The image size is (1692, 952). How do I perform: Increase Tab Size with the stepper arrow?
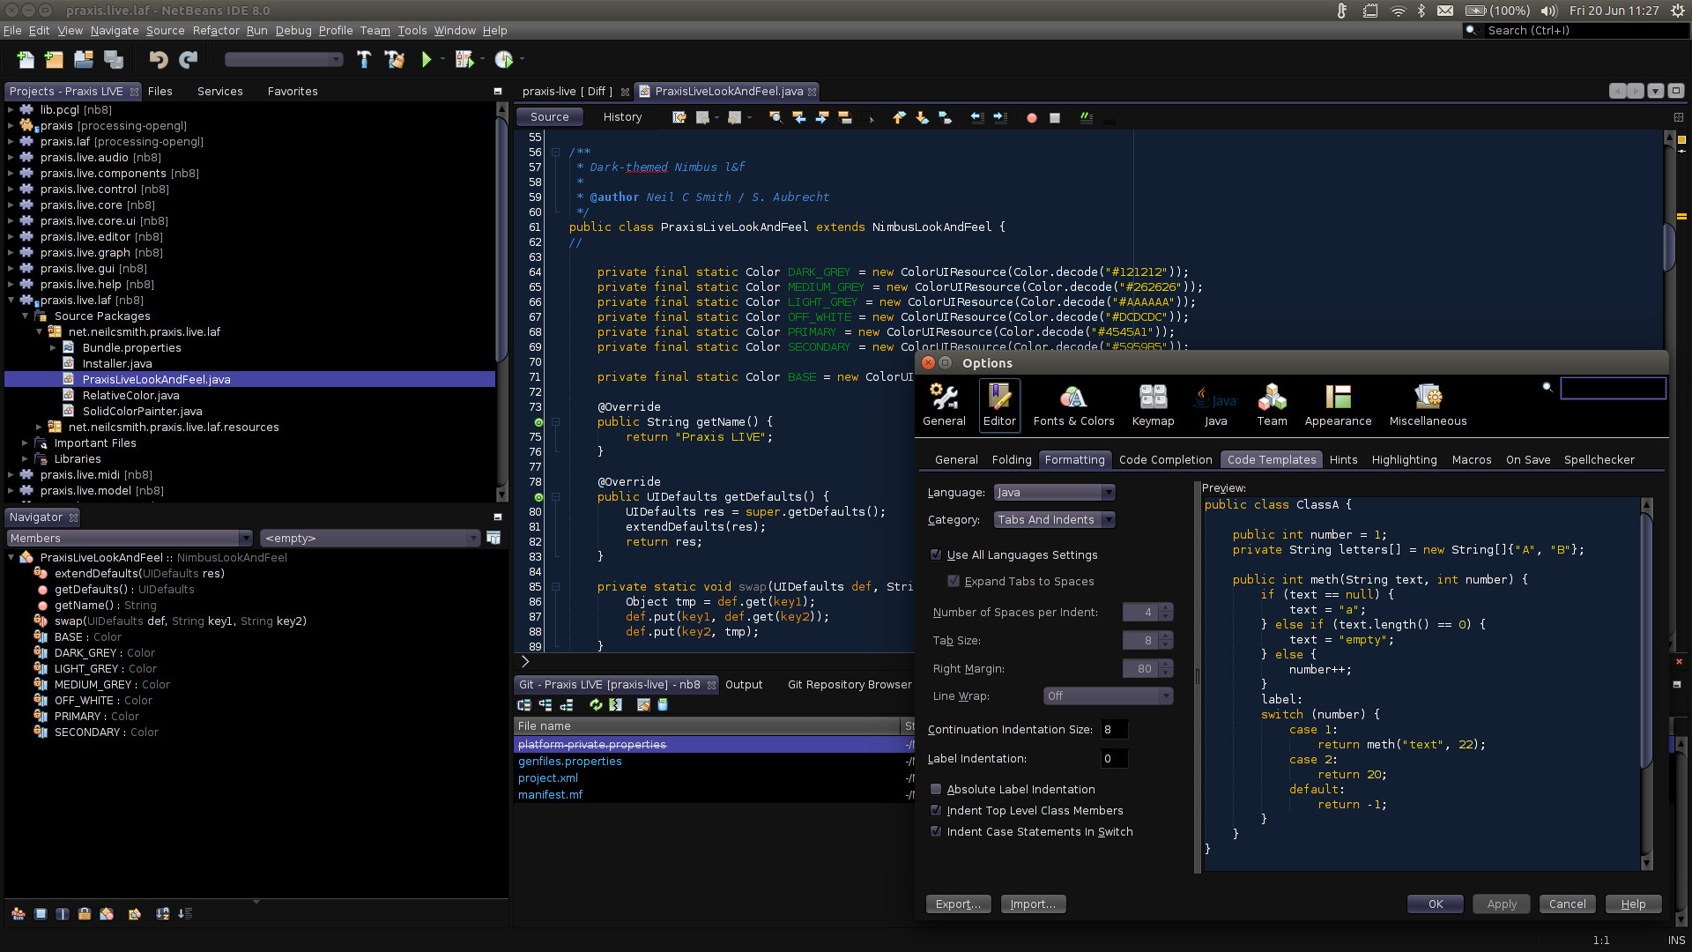point(1164,636)
